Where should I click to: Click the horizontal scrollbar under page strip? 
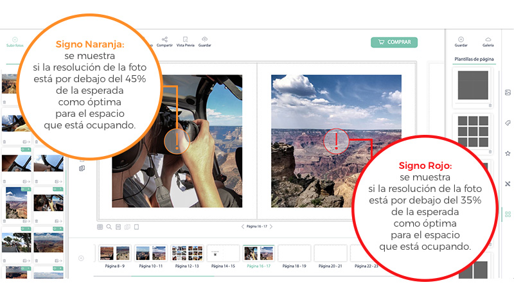(x=172, y=276)
